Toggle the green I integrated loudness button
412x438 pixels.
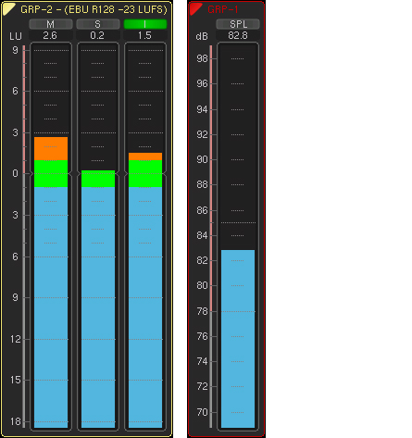tap(145, 24)
